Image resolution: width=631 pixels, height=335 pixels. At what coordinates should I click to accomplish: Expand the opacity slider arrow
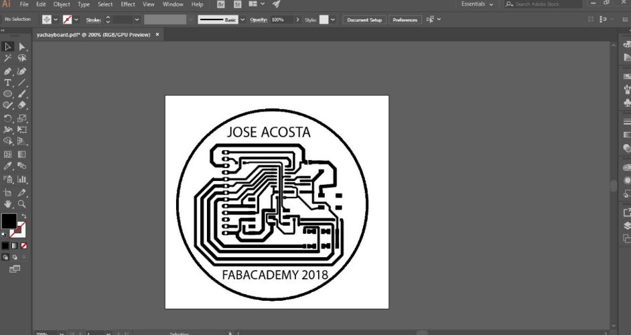click(x=298, y=19)
